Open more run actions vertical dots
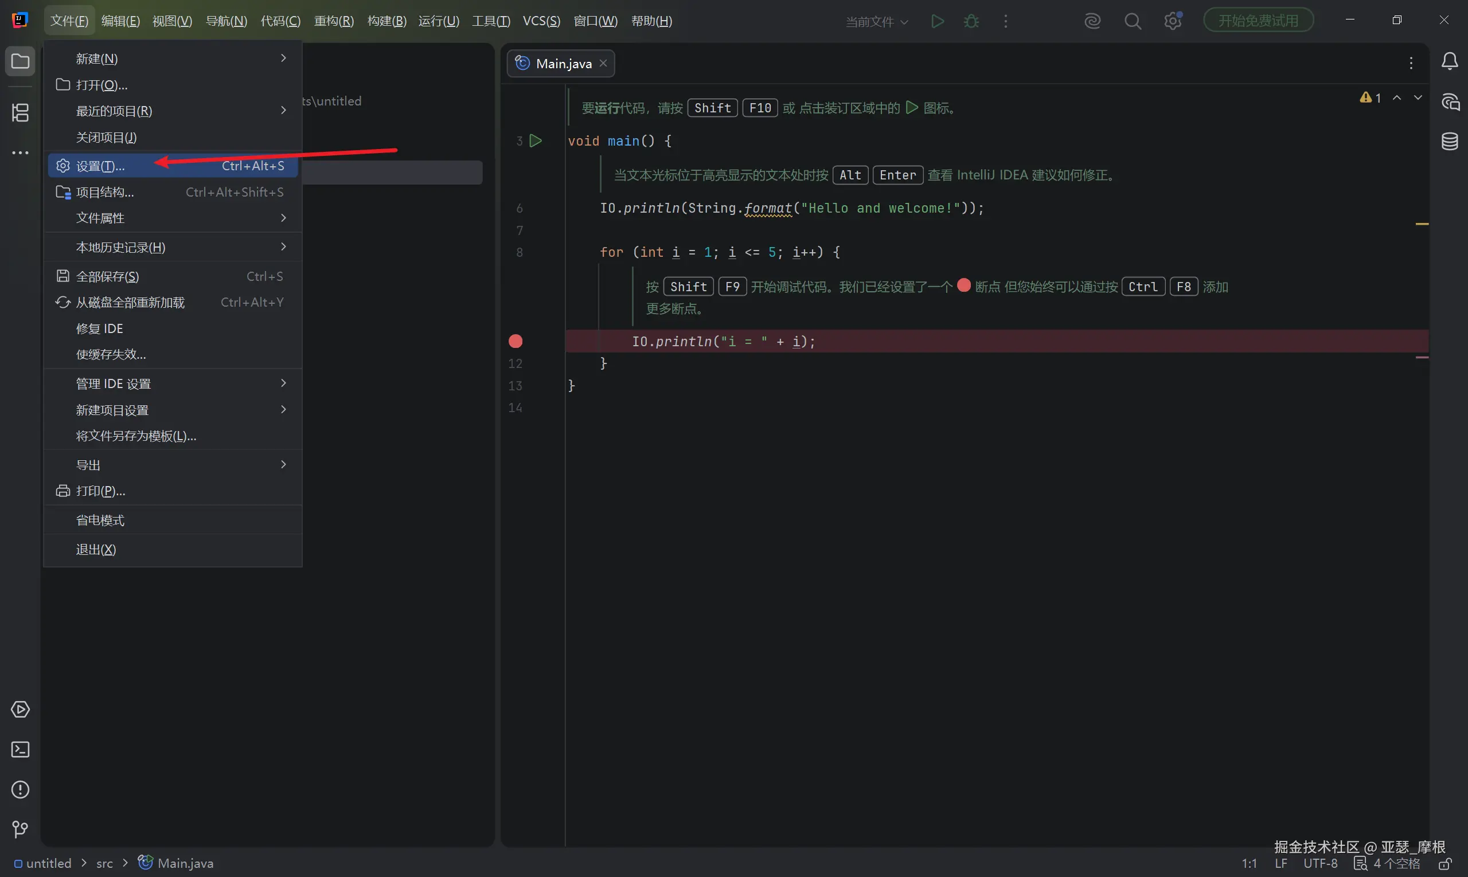This screenshot has width=1468, height=877. point(1005,21)
